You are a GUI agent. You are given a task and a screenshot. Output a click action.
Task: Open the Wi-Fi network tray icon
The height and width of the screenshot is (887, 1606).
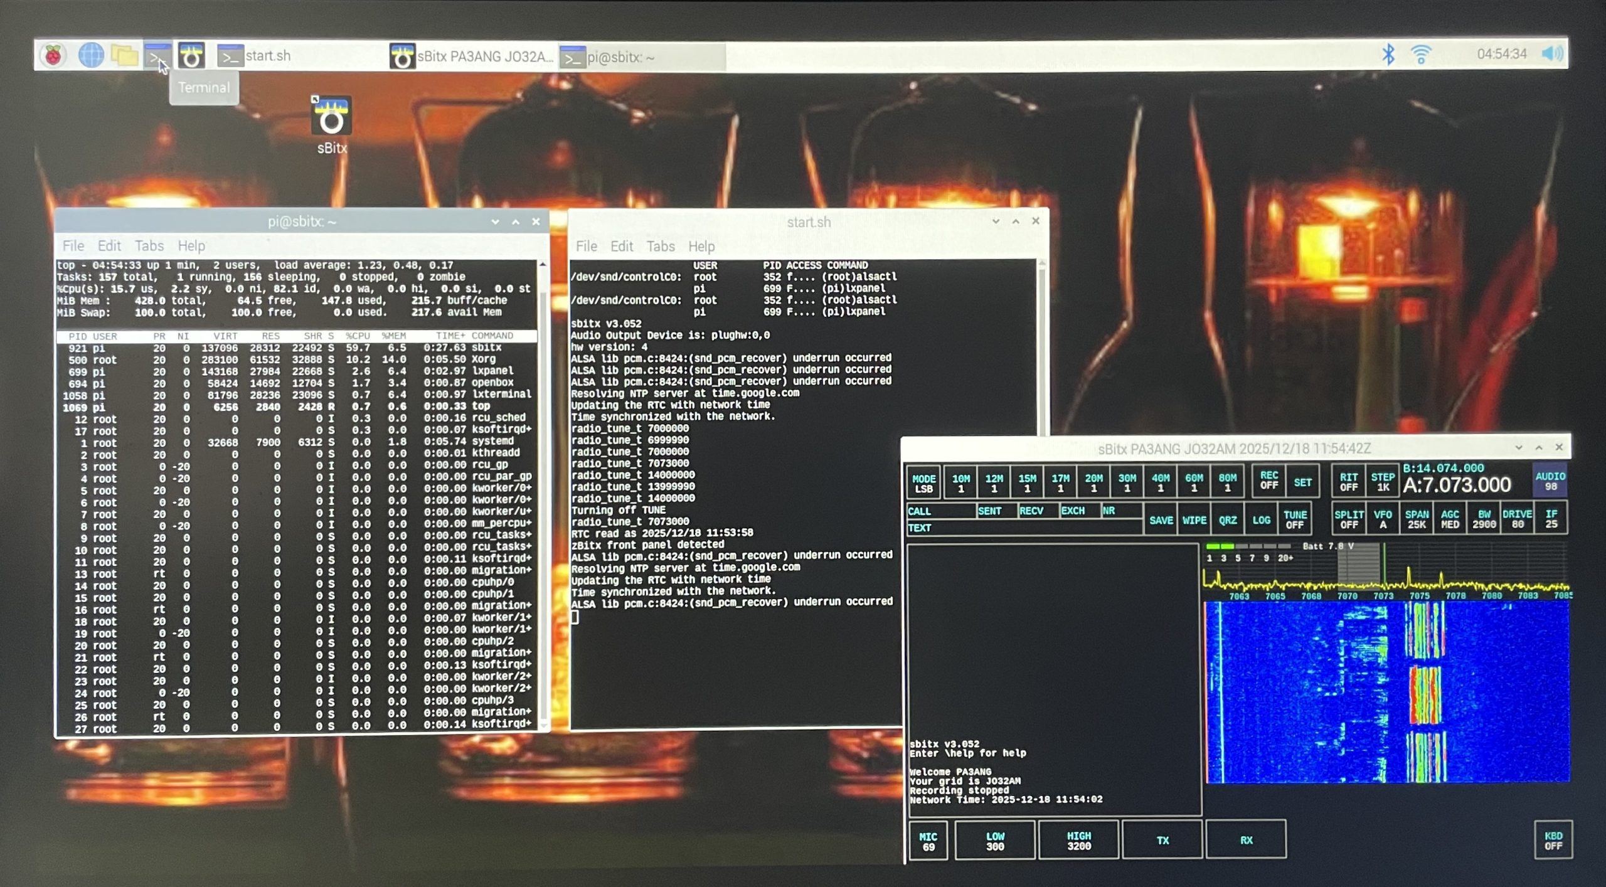click(1421, 55)
